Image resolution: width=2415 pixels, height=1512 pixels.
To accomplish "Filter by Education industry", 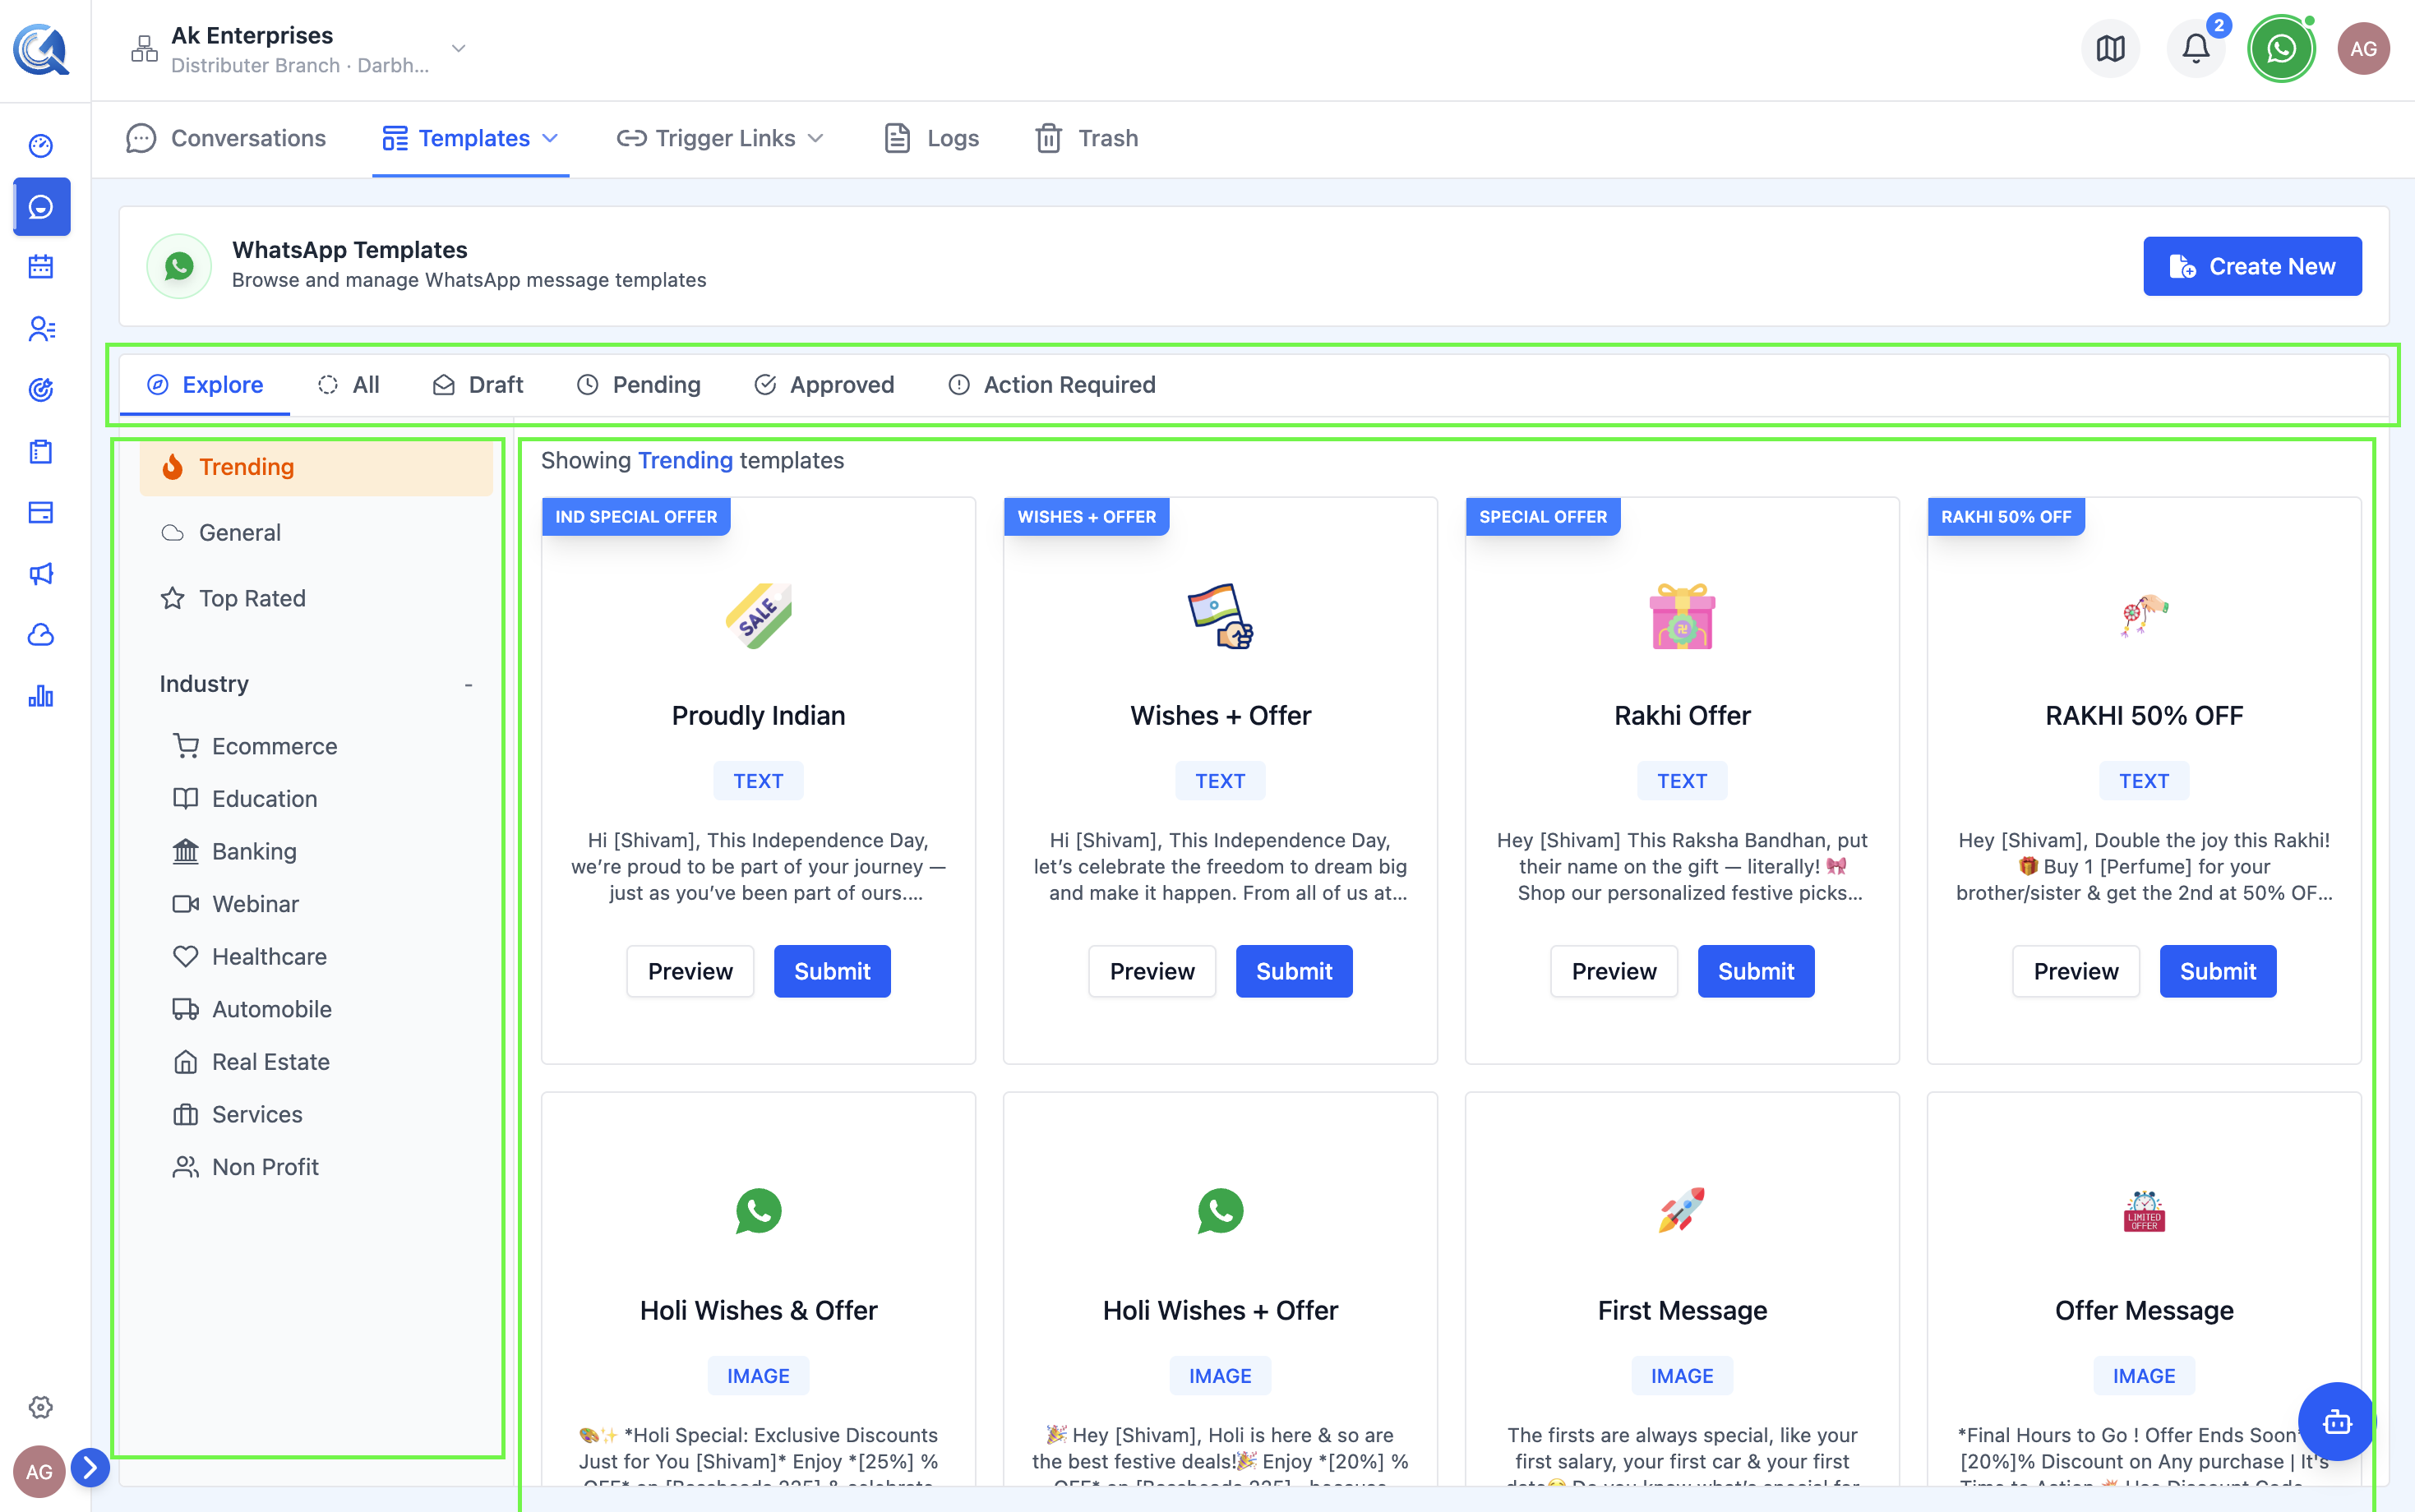I will click(x=245, y=799).
